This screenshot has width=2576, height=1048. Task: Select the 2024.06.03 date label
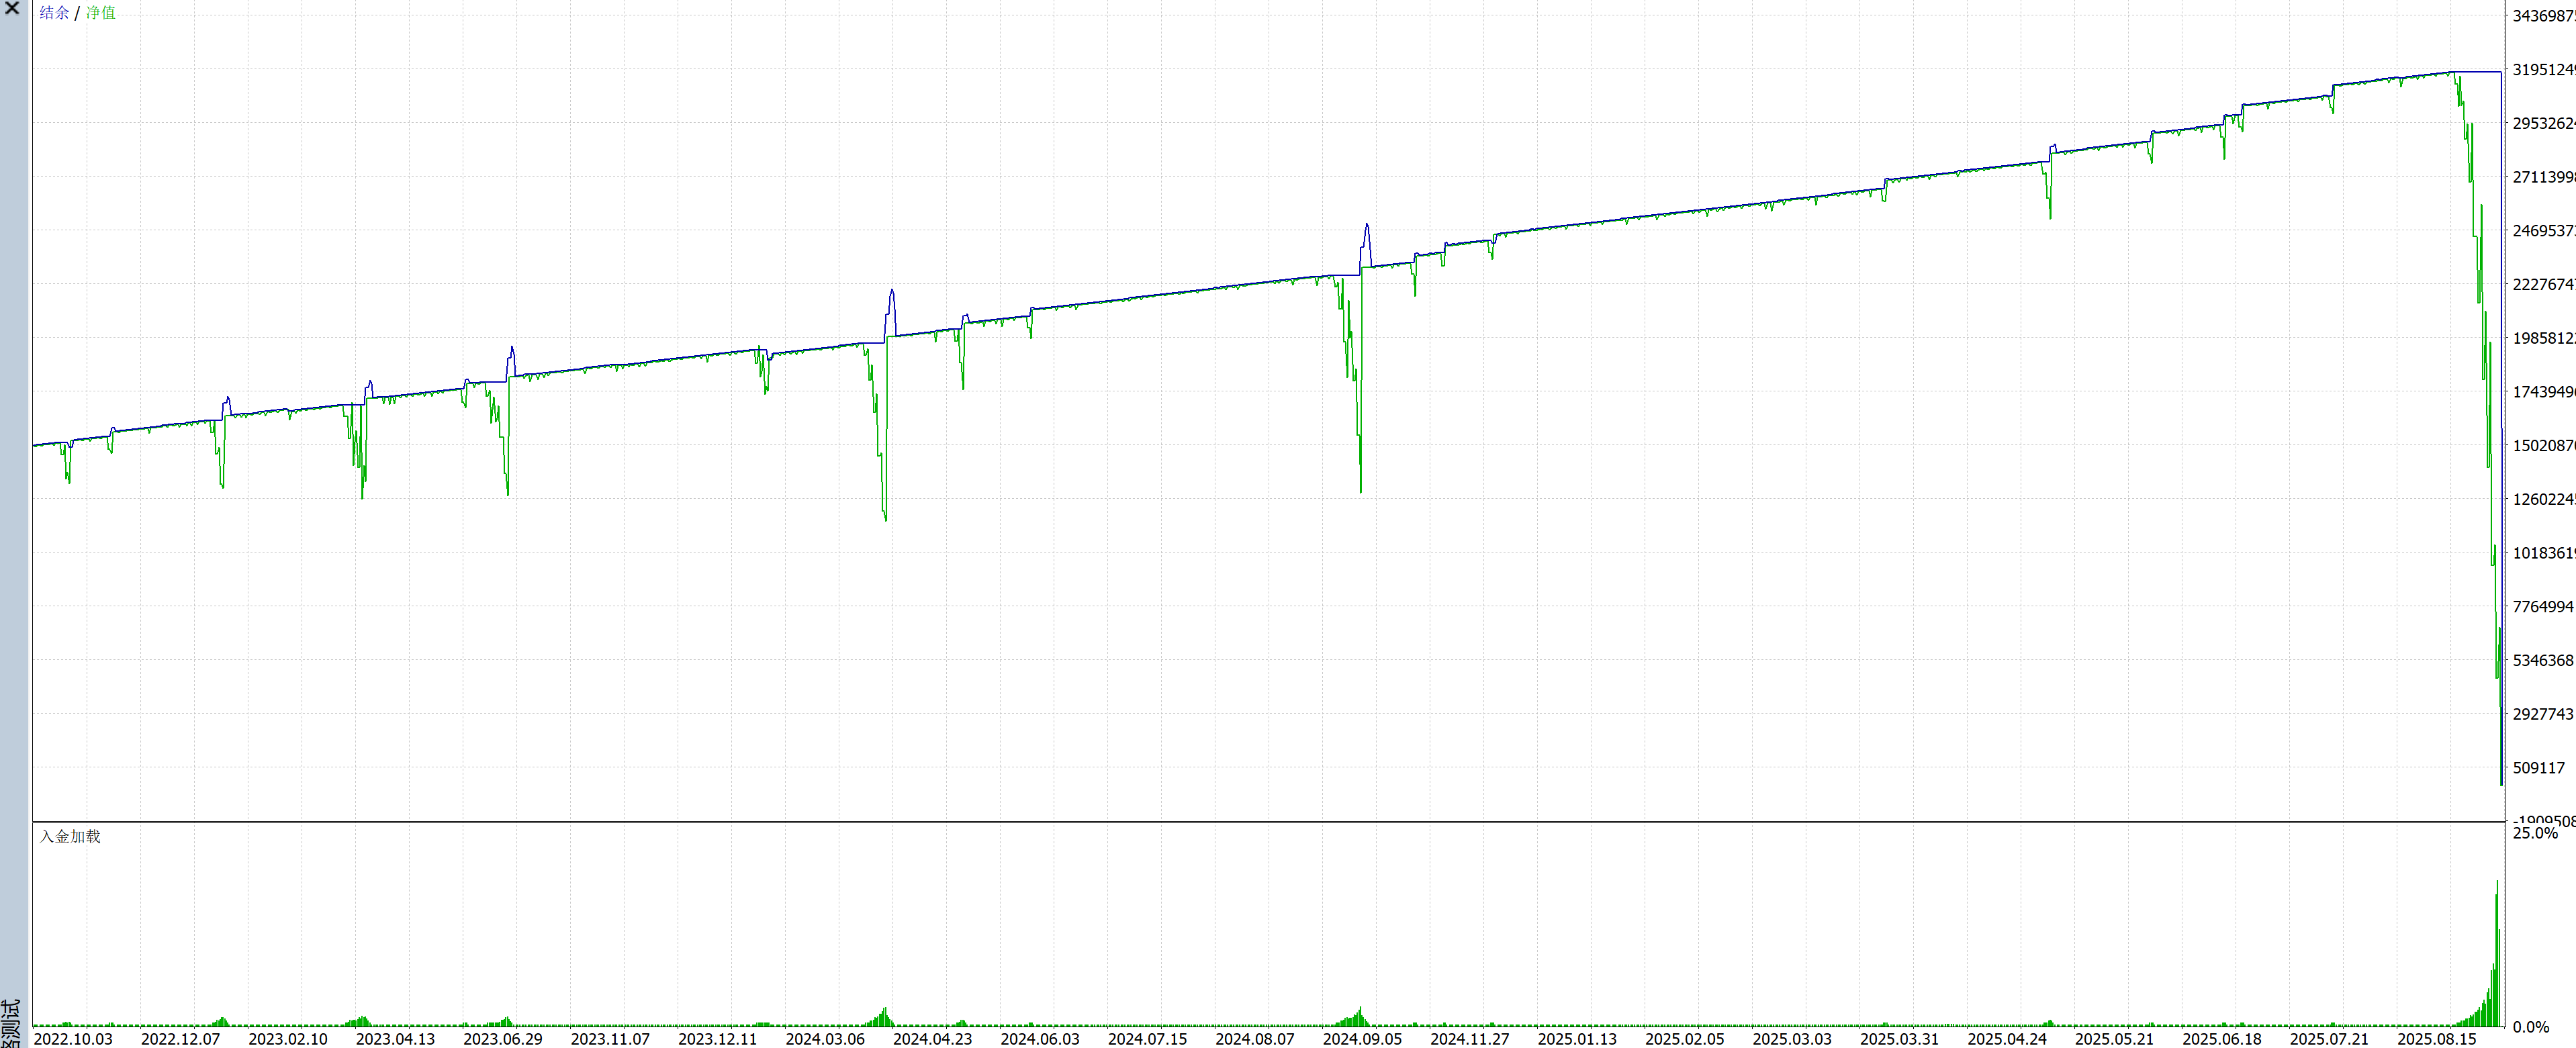(1040, 1038)
